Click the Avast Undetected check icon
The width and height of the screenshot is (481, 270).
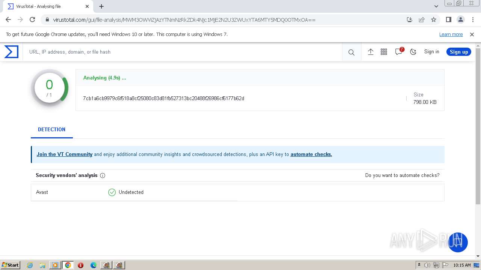coord(112,192)
